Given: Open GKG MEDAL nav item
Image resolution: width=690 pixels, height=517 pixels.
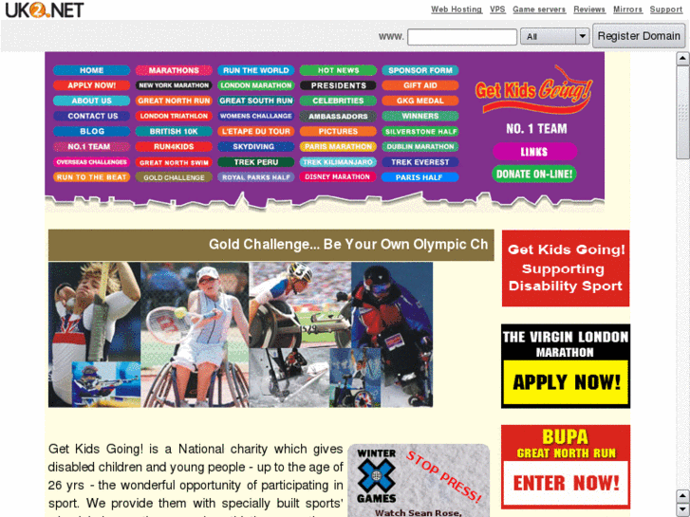Looking at the screenshot, I should pos(420,101).
